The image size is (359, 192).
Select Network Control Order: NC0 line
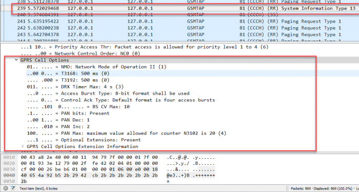pyautogui.click(x=81, y=53)
